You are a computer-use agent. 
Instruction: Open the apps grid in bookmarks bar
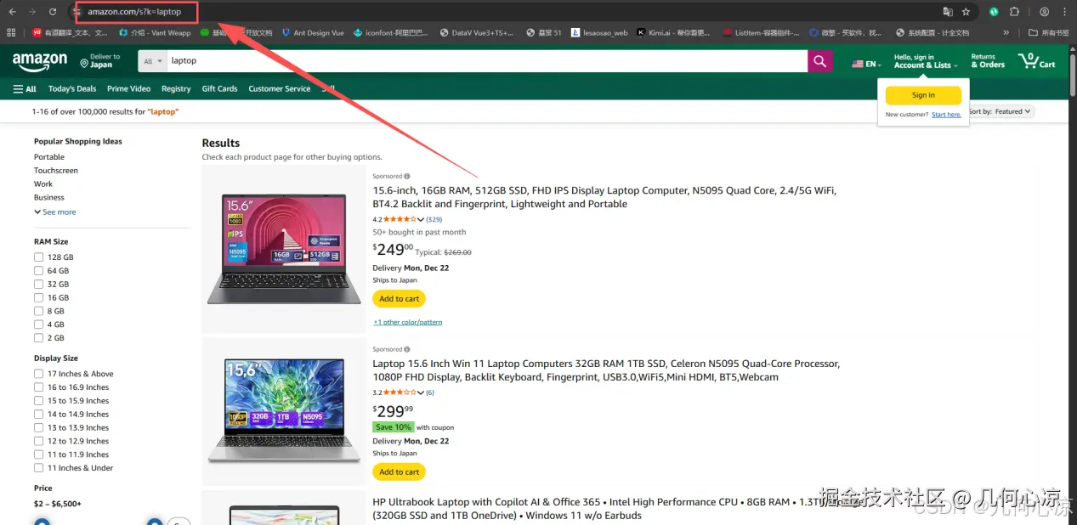coord(11,33)
